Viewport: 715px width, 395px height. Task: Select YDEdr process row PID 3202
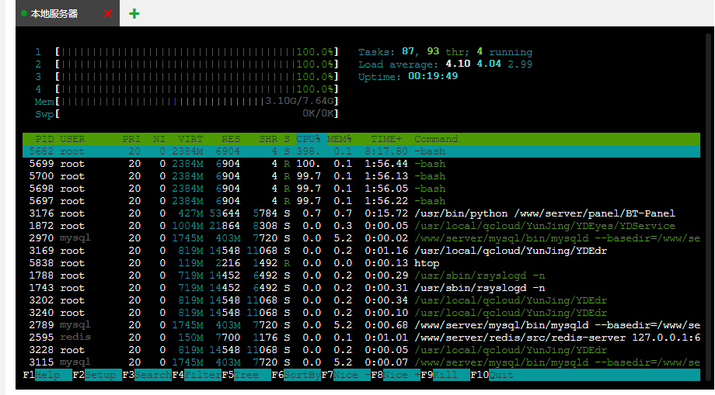[x=361, y=300]
